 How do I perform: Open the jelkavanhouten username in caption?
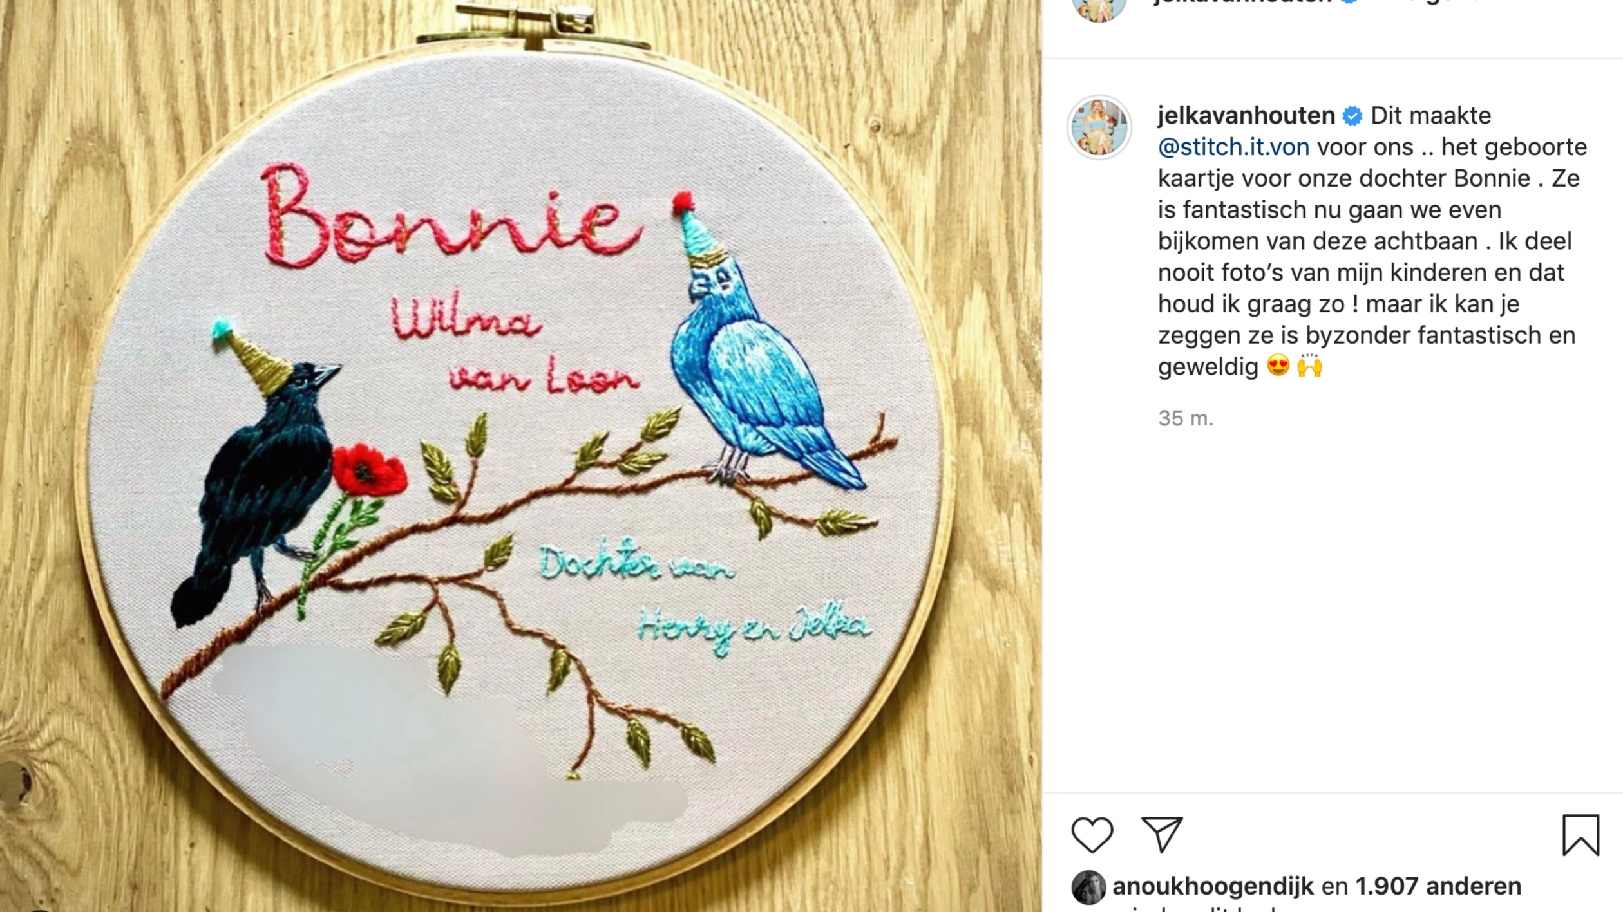[x=1246, y=116]
